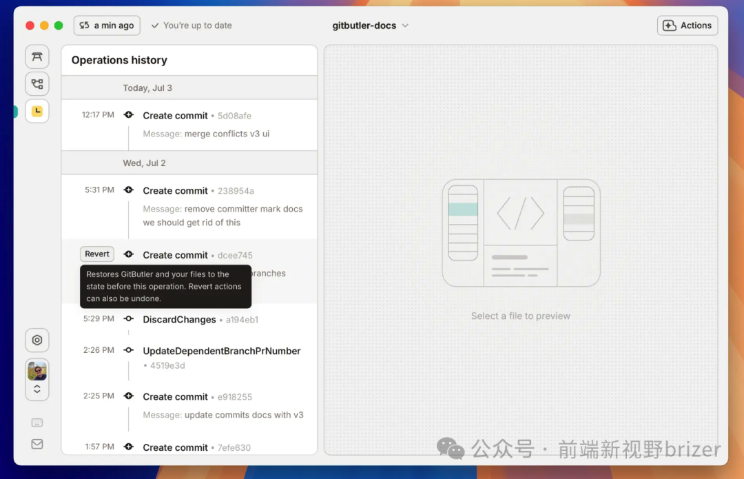Click the 'You're up to date' status
This screenshot has height=479, width=744.
[192, 26]
